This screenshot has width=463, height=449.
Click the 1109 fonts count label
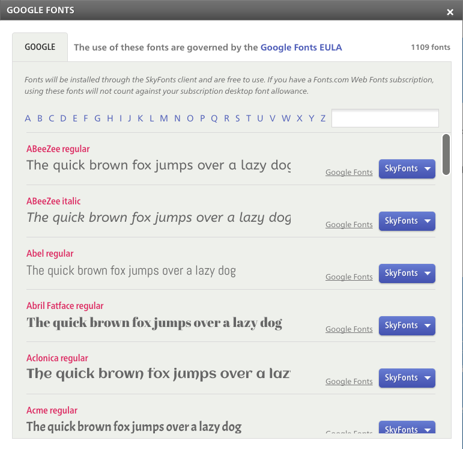click(431, 47)
